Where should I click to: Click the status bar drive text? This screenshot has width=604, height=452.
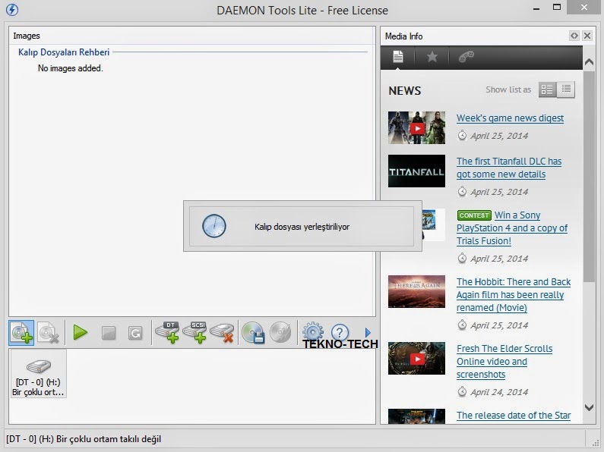click(x=84, y=439)
